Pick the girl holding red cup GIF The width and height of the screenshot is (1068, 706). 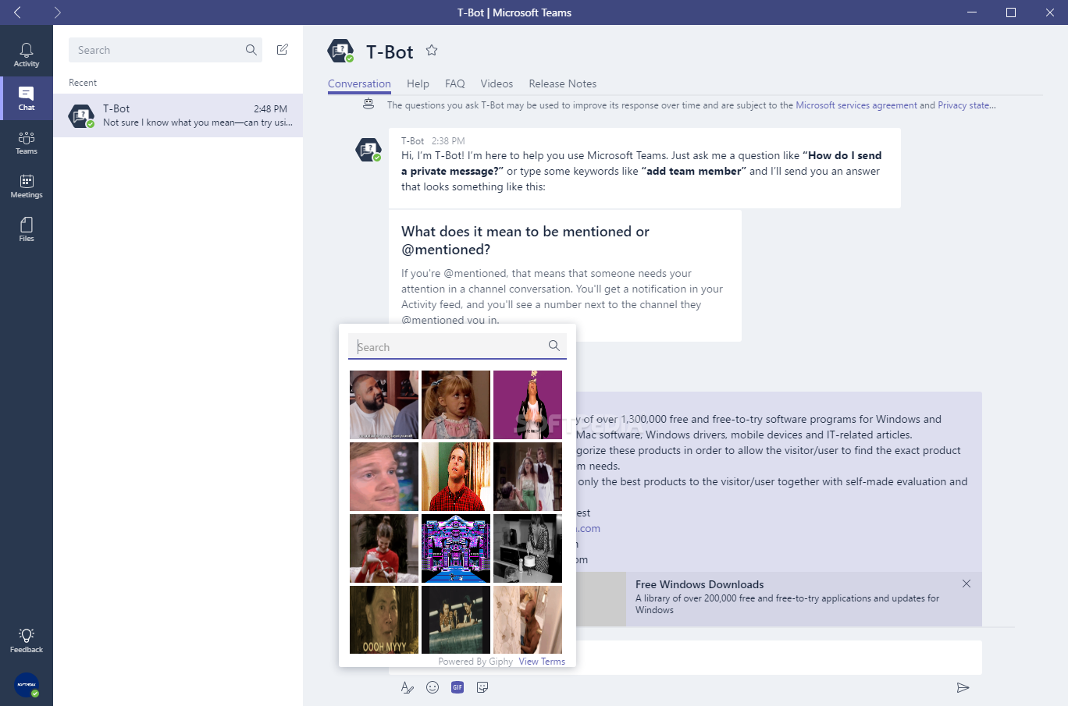(384, 548)
